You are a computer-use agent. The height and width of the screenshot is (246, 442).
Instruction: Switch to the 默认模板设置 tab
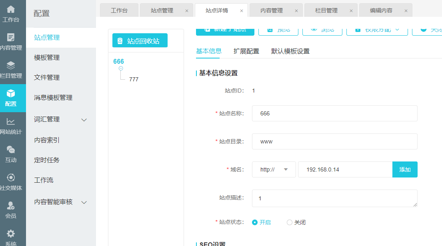(x=290, y=51)
